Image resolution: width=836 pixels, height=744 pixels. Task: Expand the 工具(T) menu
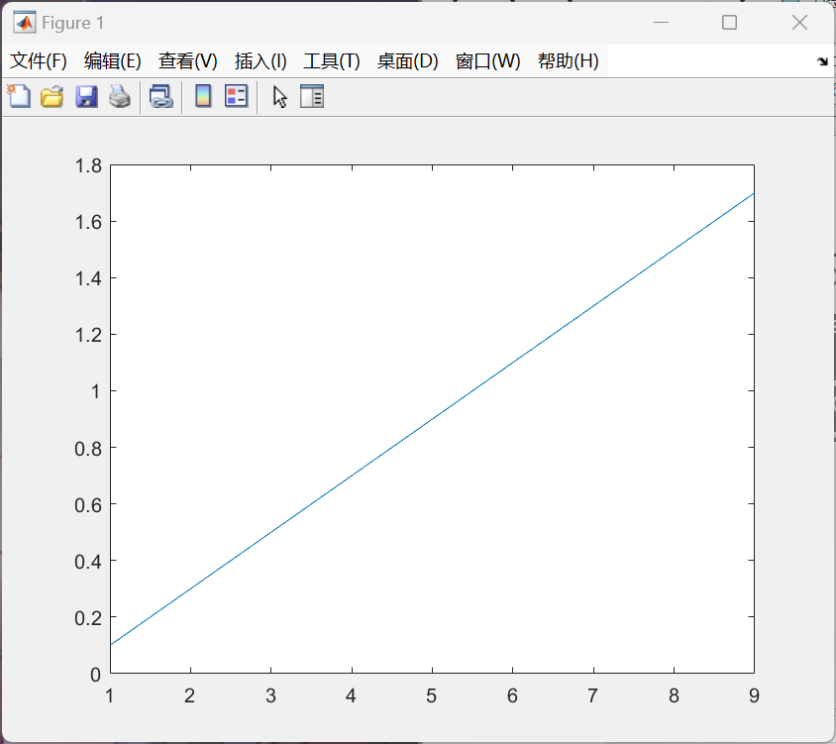[332, 61]
